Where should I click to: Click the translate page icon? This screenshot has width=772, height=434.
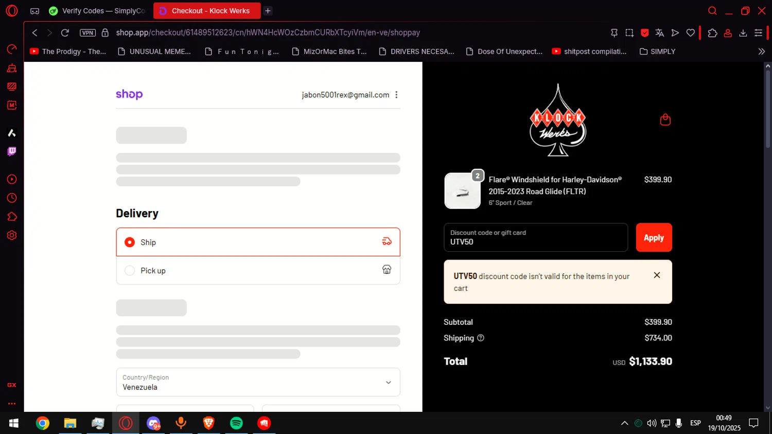click(660, 32)
